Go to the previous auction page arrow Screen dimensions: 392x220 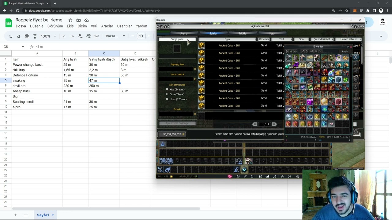tap(255, 124)
